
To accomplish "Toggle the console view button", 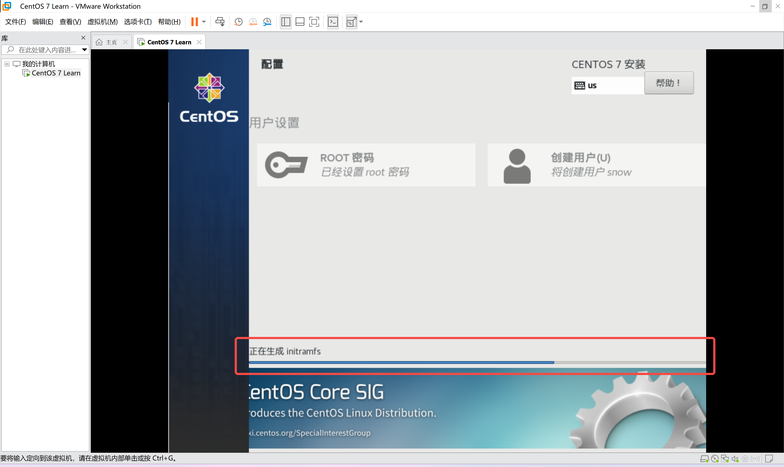I will (x=333, y=22).
